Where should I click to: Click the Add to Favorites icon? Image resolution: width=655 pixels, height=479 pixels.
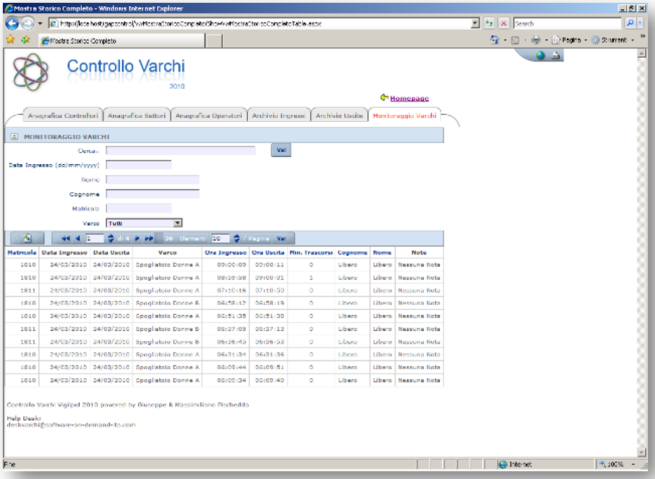[x=25, y=39]
